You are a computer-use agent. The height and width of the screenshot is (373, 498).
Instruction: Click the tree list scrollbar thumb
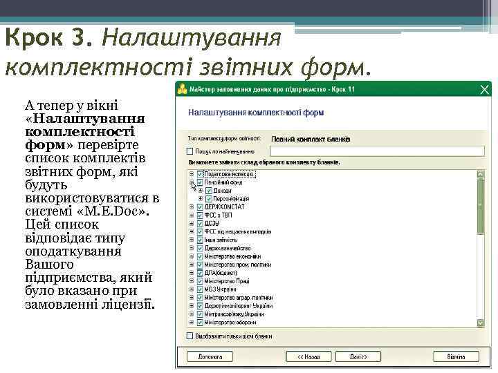tap(481, 206)
